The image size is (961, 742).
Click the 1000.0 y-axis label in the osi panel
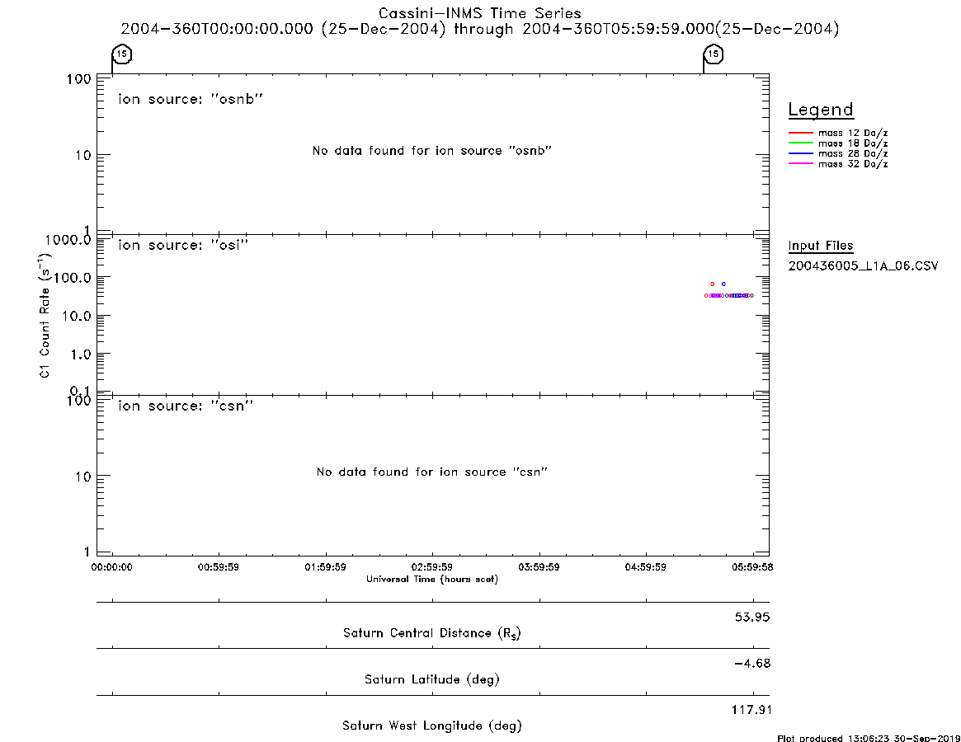(x=68, y=240)
